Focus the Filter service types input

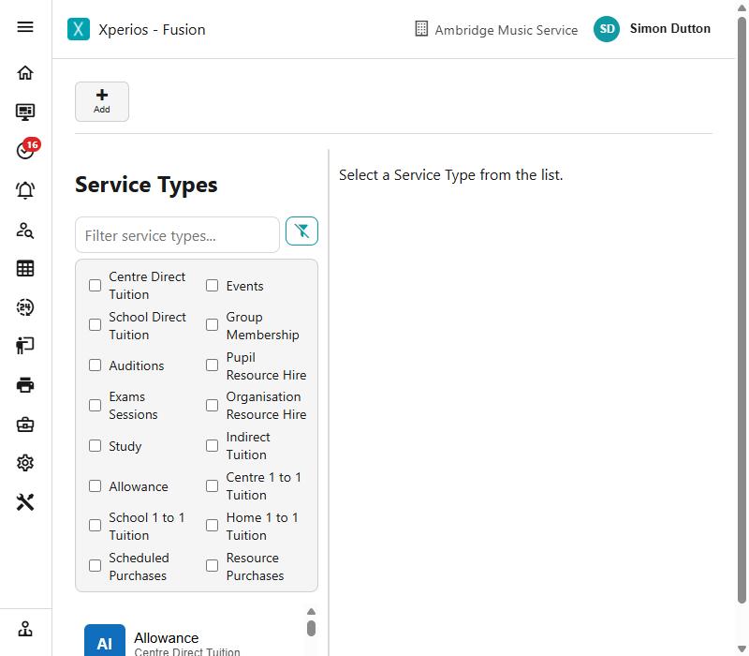point(177,235)
